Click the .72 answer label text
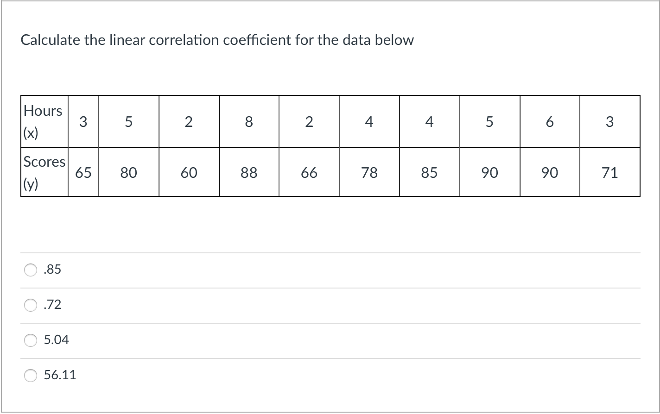The image size is (660, 414). click(51, 305)
